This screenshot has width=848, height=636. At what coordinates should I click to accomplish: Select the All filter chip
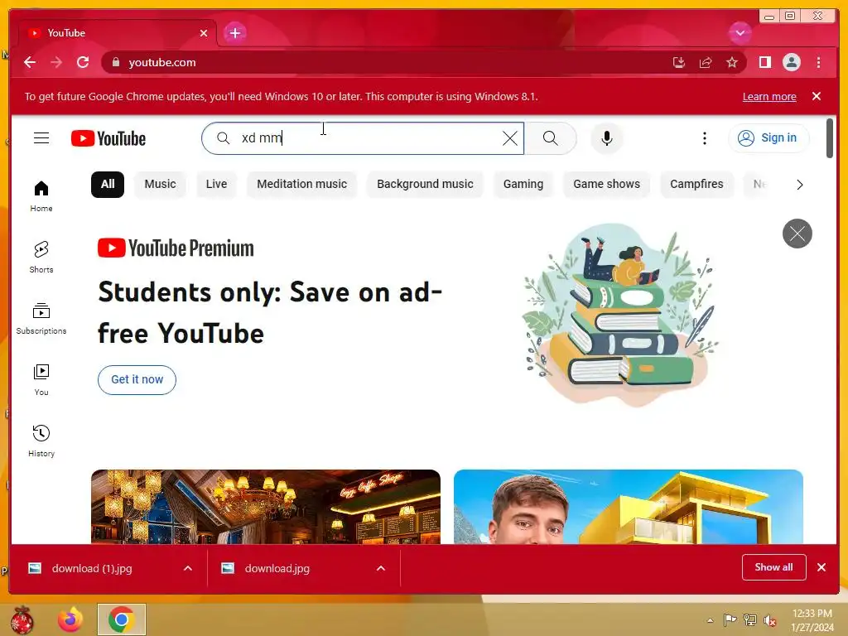click(108, 184)
